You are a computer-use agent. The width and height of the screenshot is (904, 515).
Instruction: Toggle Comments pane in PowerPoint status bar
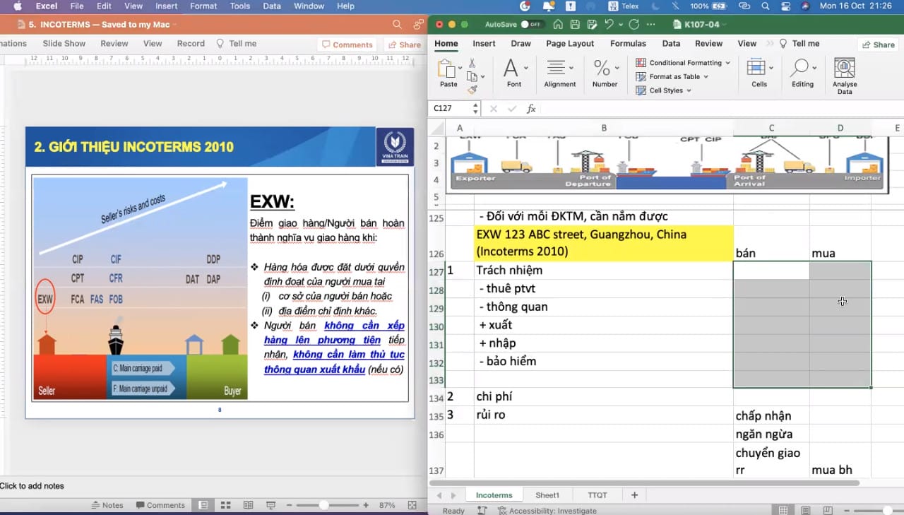pos(160,505)
